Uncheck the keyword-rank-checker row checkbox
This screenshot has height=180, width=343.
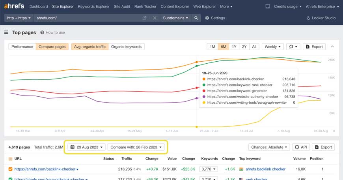pos(10,179)
